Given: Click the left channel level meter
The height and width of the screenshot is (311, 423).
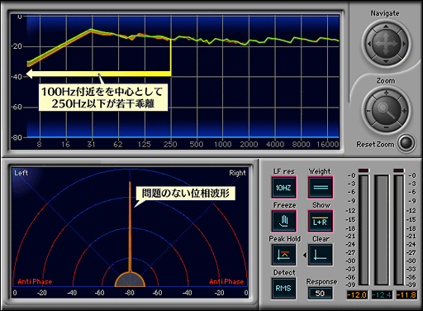Looking at the screenshot, I should [364, 230].
